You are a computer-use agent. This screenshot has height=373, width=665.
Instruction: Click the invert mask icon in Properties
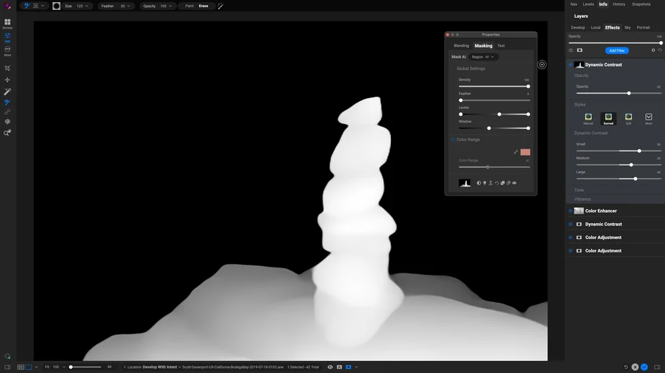click(x=479, y=183)
